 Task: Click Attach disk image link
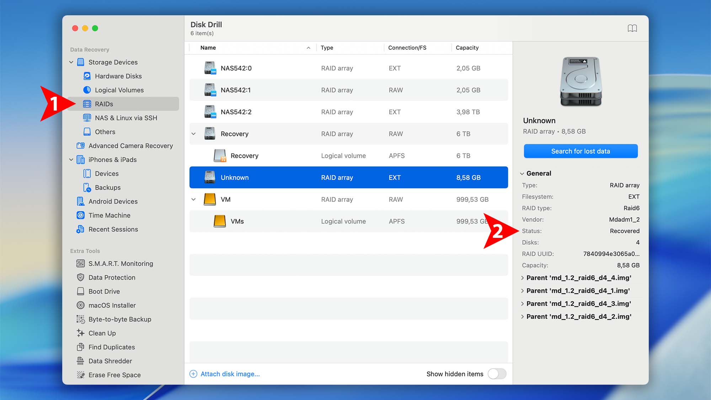point(230,374)
